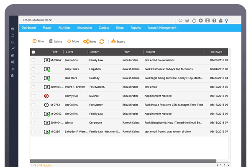Open the help question mark icon
This screenshot has height=167, width=251.
pos(214,20)
